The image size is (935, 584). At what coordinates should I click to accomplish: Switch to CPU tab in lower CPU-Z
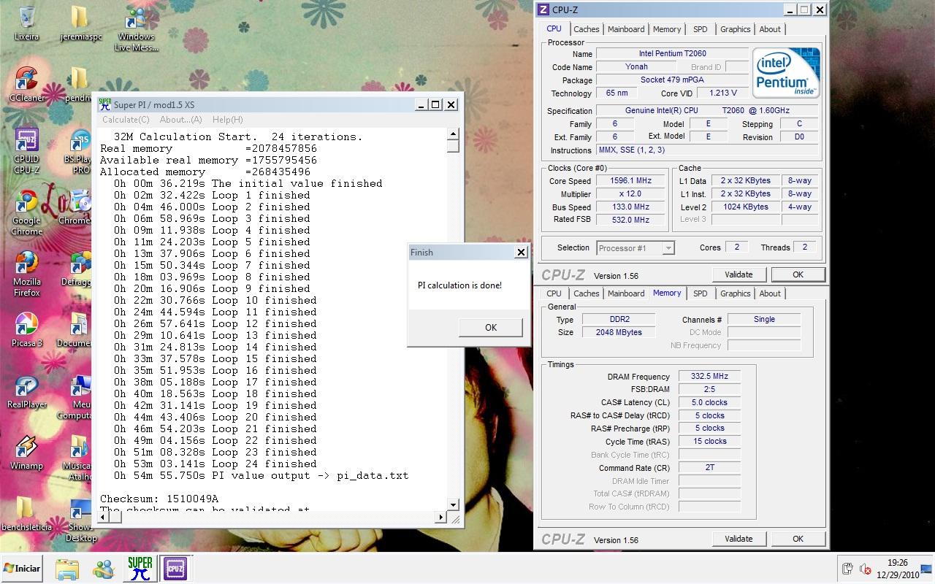[x=554, y=293]
